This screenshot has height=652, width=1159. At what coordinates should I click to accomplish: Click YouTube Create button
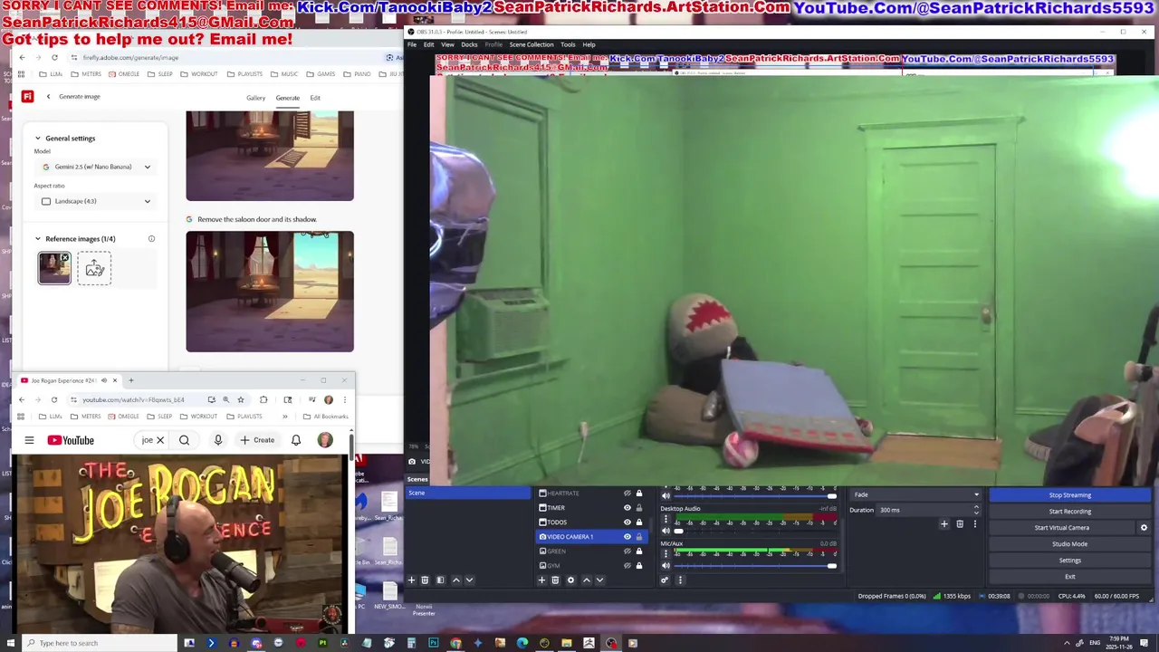257,440
